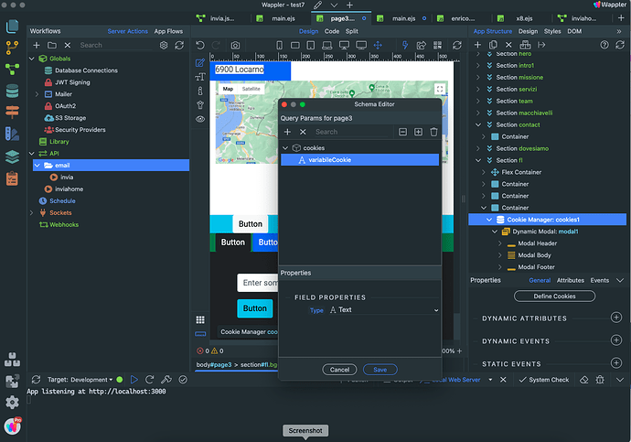
Task: Run project with play icon
Action: click(134, 380)
